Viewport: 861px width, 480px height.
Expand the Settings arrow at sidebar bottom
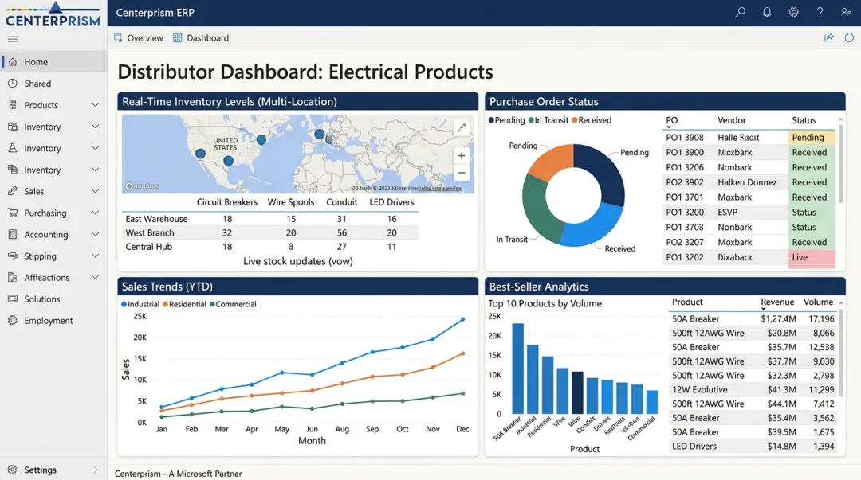95,470
